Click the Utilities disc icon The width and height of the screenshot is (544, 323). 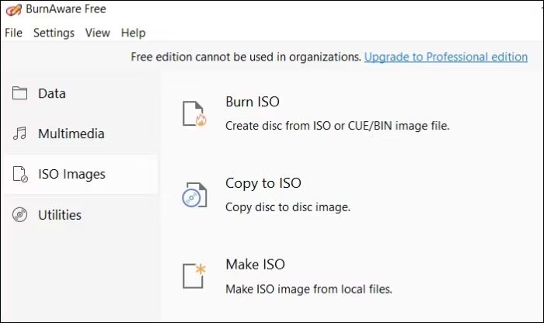pyautogui.click(x=20, y=215)
